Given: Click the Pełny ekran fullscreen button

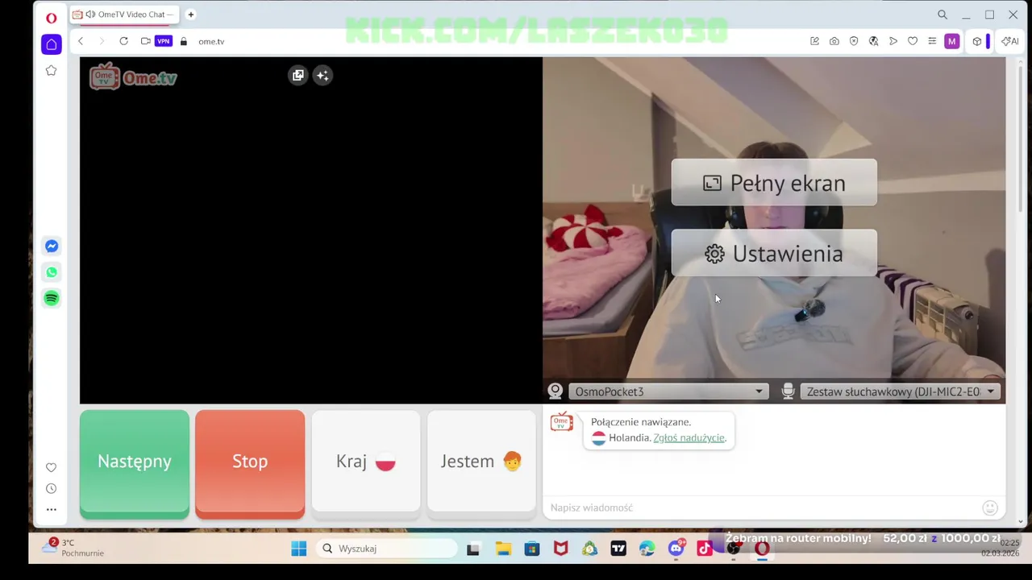Looking at the screenshot, I should [774, 183].
